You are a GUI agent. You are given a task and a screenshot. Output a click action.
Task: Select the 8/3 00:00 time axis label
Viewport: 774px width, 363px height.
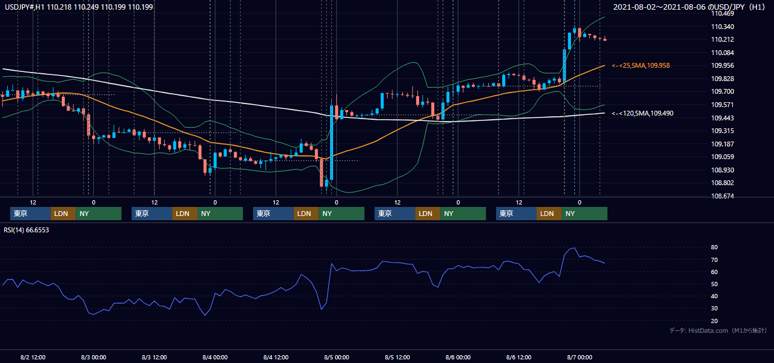pyautogui.click(x=94, y=357)
